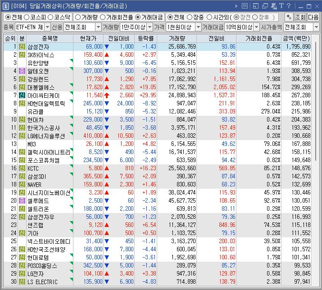Click 삼성전자 amount 1,795,890
The height and width of the screenshot is (290, 322).
[299, 47]
